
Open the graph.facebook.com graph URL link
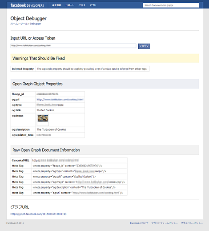click(x=38, y=214)
